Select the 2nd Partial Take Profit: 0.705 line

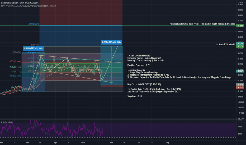tap(154, 91)
